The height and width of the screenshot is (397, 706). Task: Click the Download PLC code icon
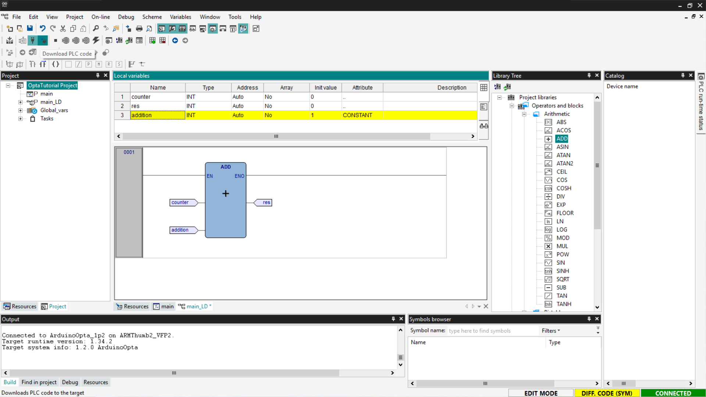click(x=43, y=40)
